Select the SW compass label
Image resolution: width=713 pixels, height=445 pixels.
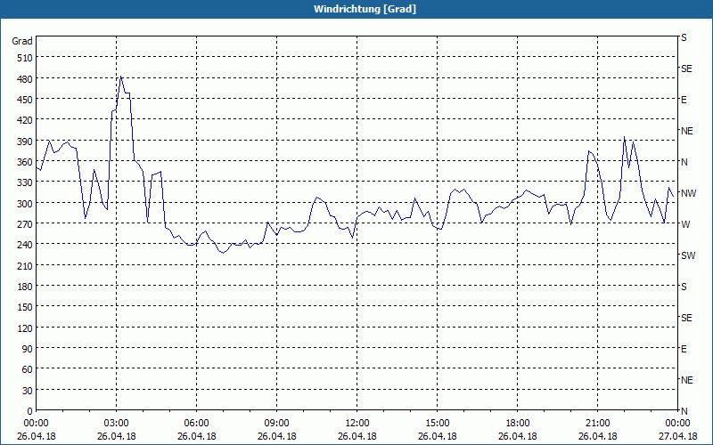688,255
